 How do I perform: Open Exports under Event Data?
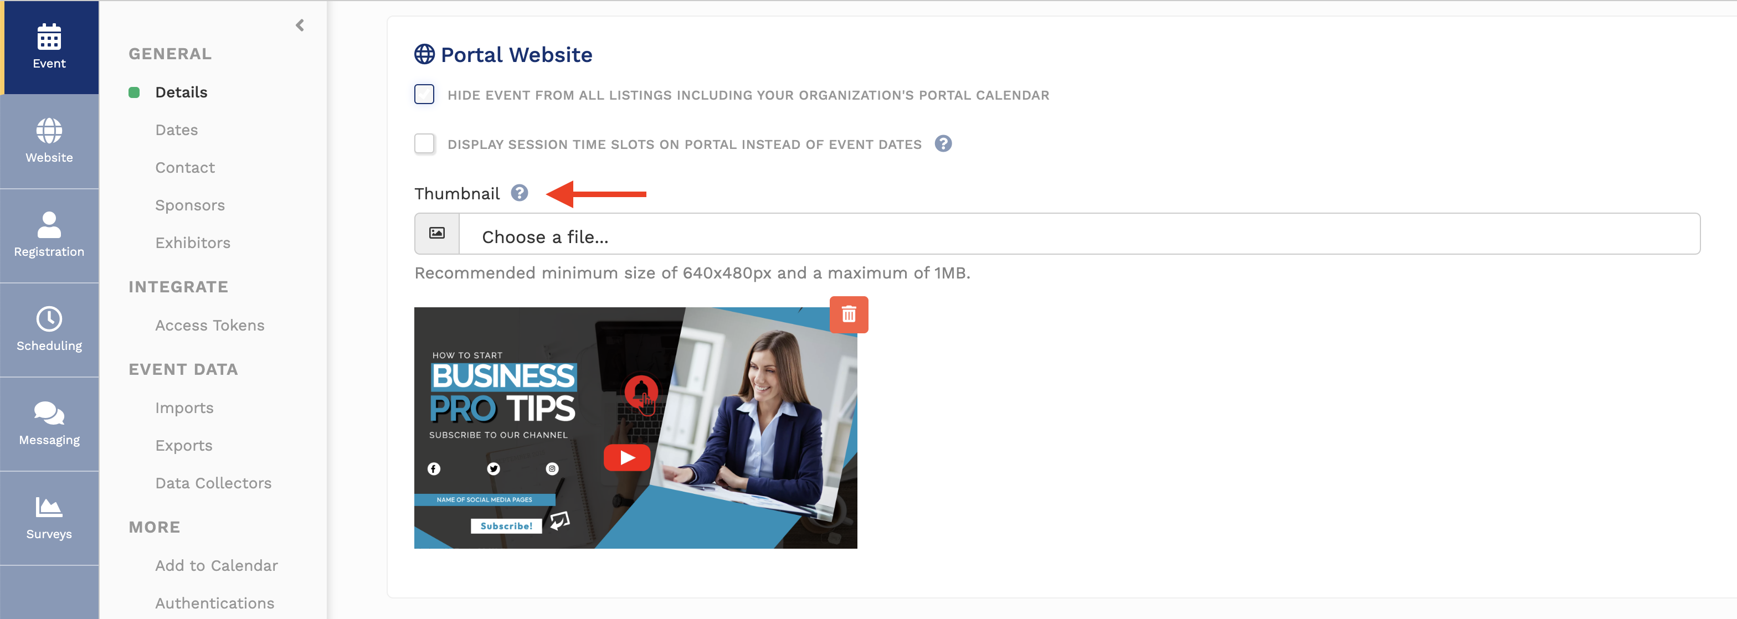coord(183,446)
